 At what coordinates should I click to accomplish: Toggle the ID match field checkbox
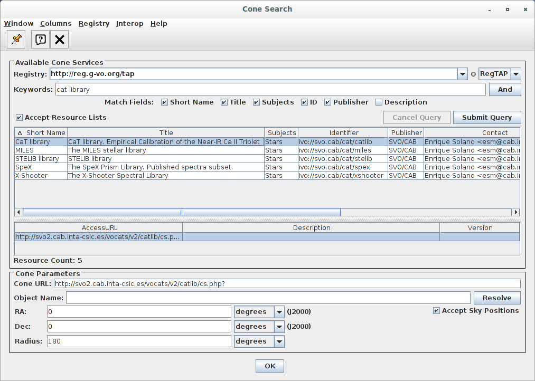click(304, 102)
